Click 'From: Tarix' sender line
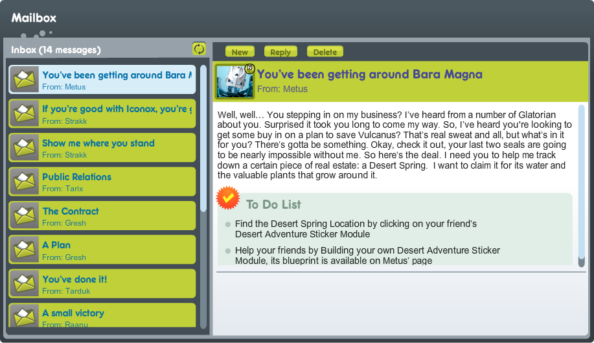594x343 pixels. tap(62, 189)
